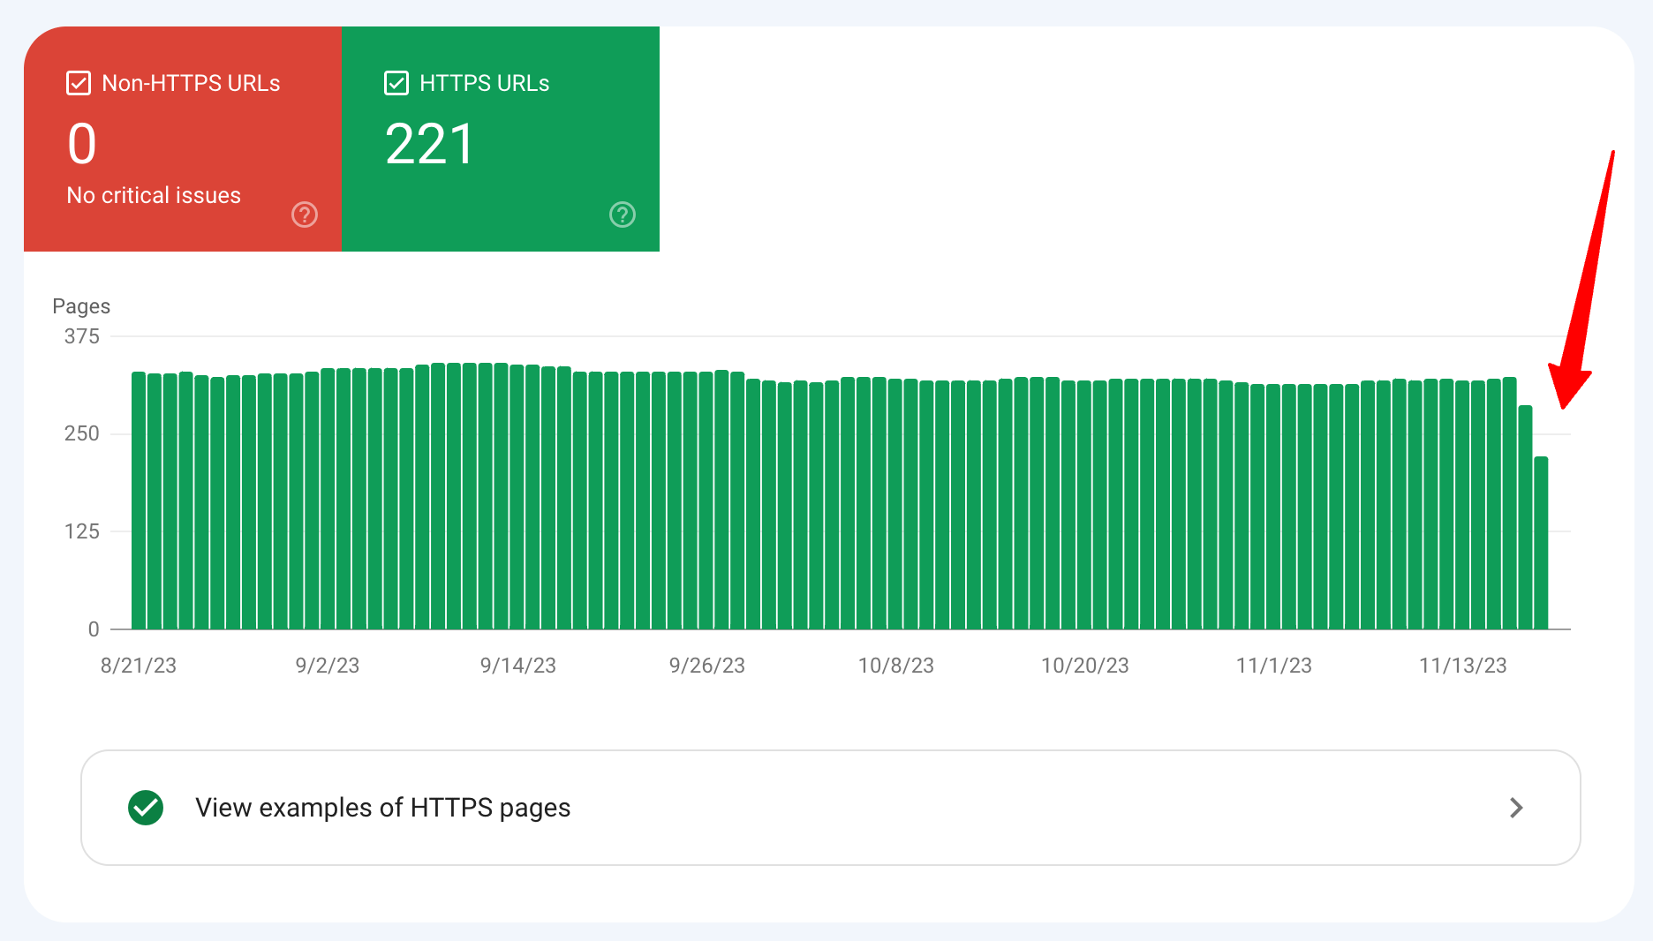Click help icon in HTTPS URLs card
This screenshot has height=941, width=1653.
(623, 215)
